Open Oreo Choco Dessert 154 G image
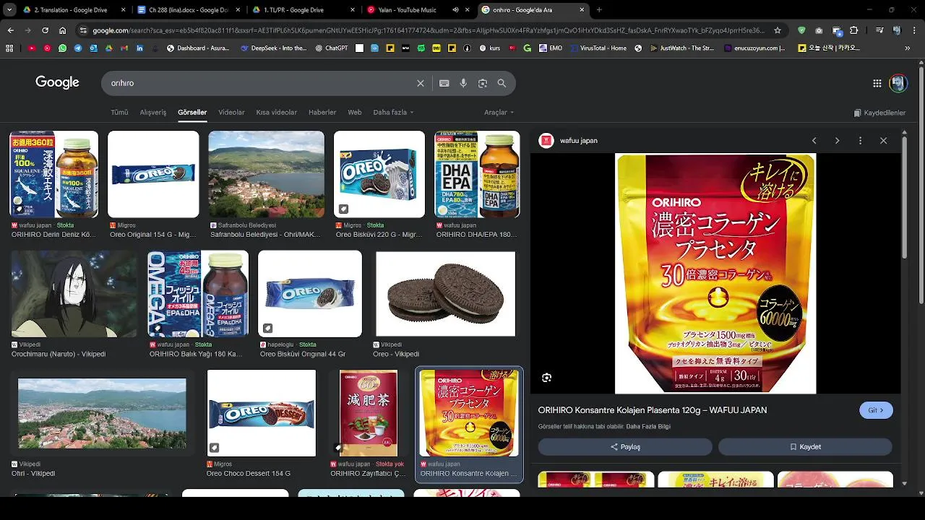The width and height of the screenshot is (925, 520). [262, 413]
